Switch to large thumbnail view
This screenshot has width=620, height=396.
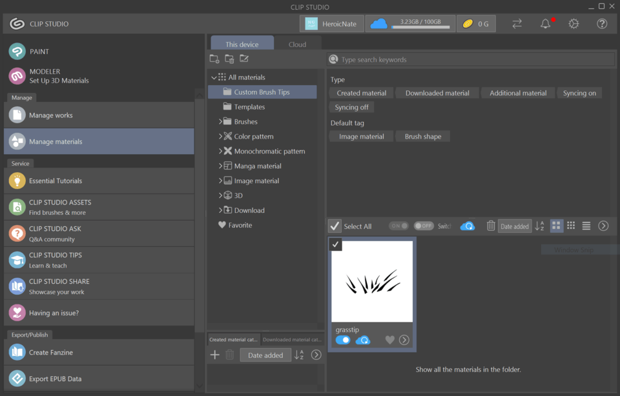(556, 226)
